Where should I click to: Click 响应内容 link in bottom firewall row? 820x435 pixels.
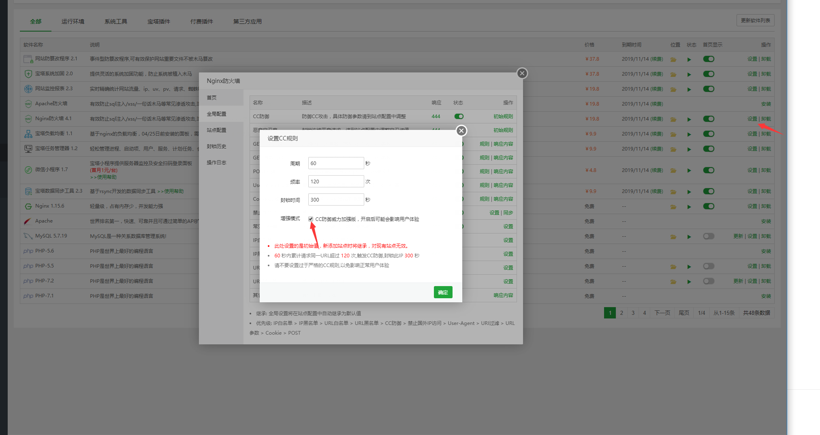(503, 295)
